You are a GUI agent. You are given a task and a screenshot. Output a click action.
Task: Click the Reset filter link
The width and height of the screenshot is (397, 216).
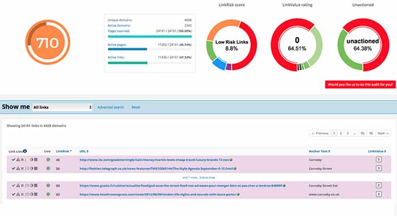(x=136, y=107)
